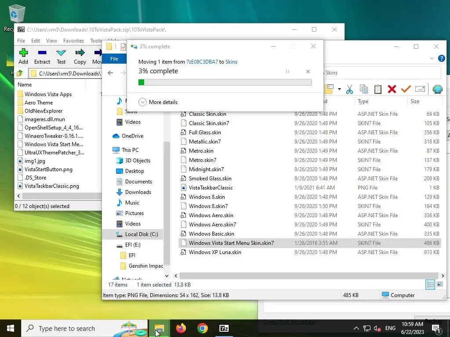
Task: Select EFI (E:) drive in navigation pane
Action: 133,245
